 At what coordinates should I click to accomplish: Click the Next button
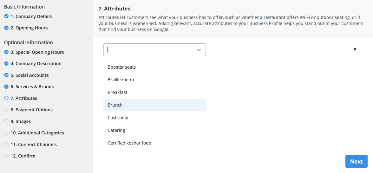357,161
